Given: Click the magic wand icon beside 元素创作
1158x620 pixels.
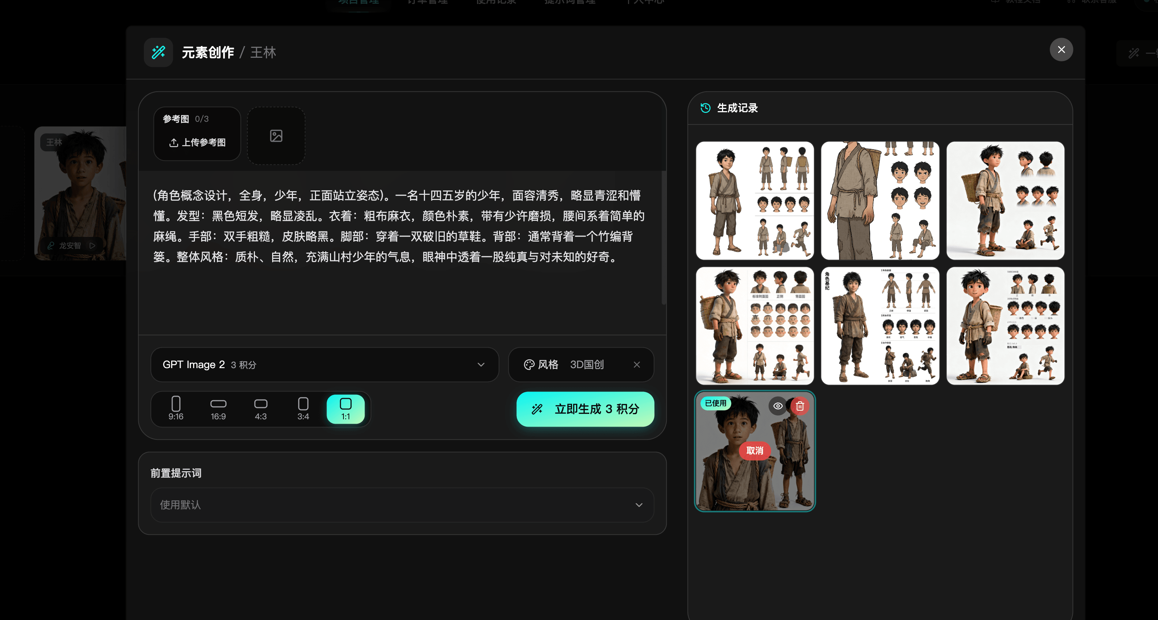Looking at the screenshot, I should tap(158, 53).
